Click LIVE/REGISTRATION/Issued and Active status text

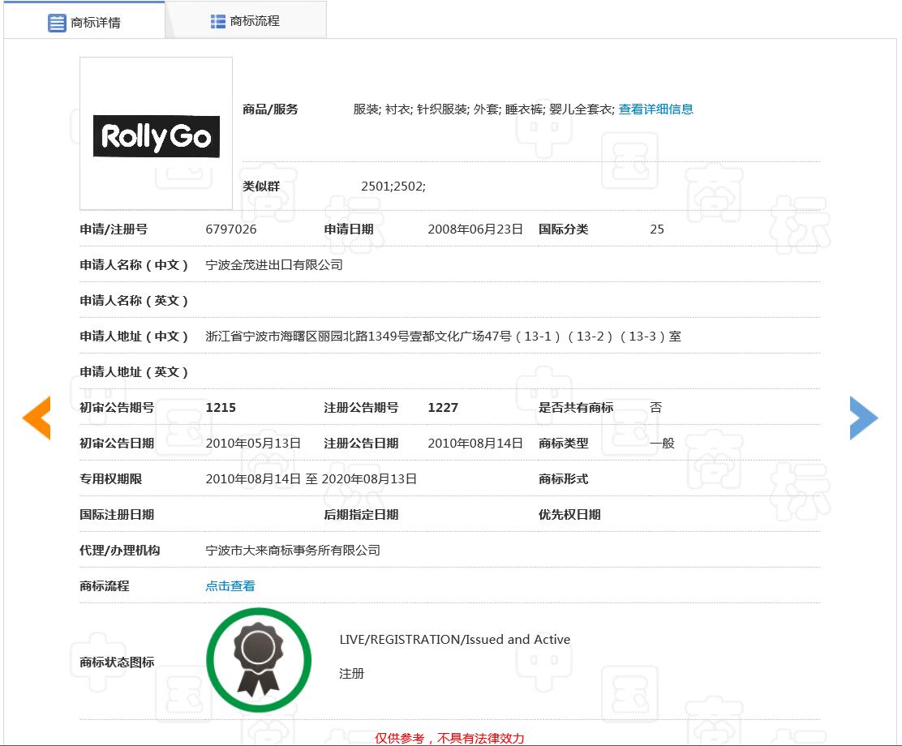click(455, 640)
